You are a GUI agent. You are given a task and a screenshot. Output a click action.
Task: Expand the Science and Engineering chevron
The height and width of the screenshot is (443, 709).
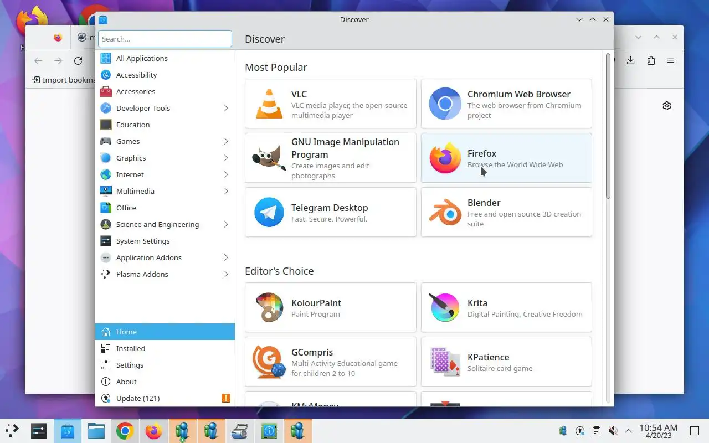226,224
